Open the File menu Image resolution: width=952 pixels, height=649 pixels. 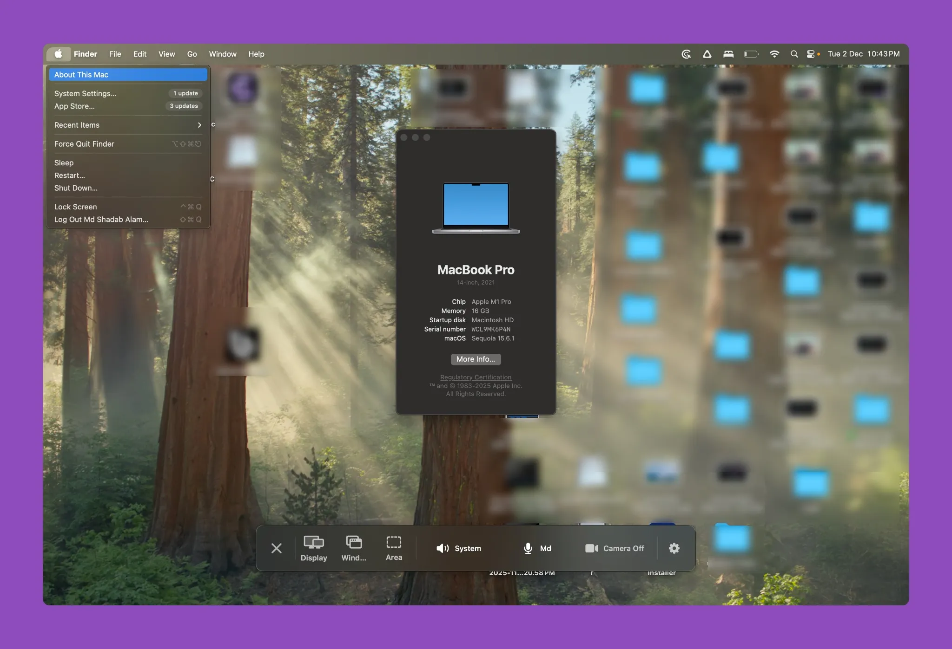click(x=115, y=54)
